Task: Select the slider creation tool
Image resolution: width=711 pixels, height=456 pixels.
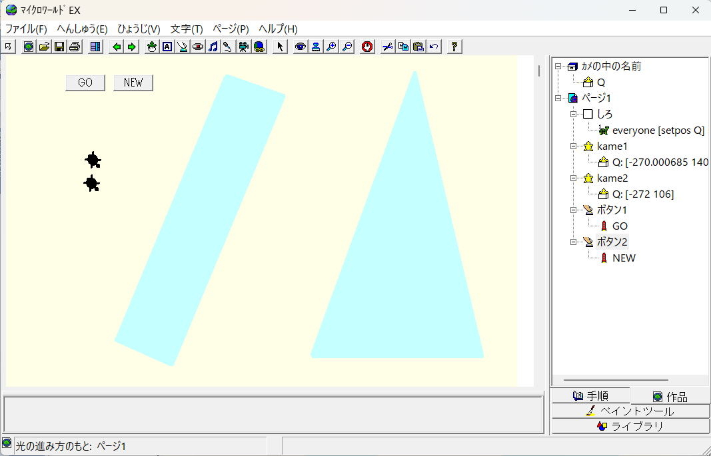Action: pos(198,46)
